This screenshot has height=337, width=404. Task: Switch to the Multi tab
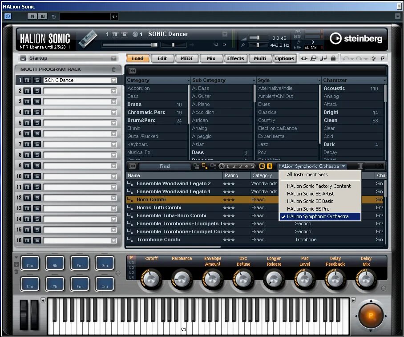[260, 58]
